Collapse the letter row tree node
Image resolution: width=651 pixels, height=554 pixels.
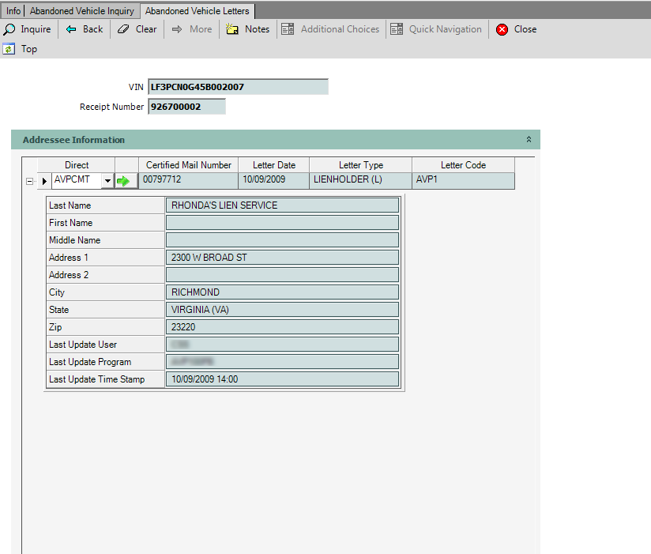coord(30,181)
